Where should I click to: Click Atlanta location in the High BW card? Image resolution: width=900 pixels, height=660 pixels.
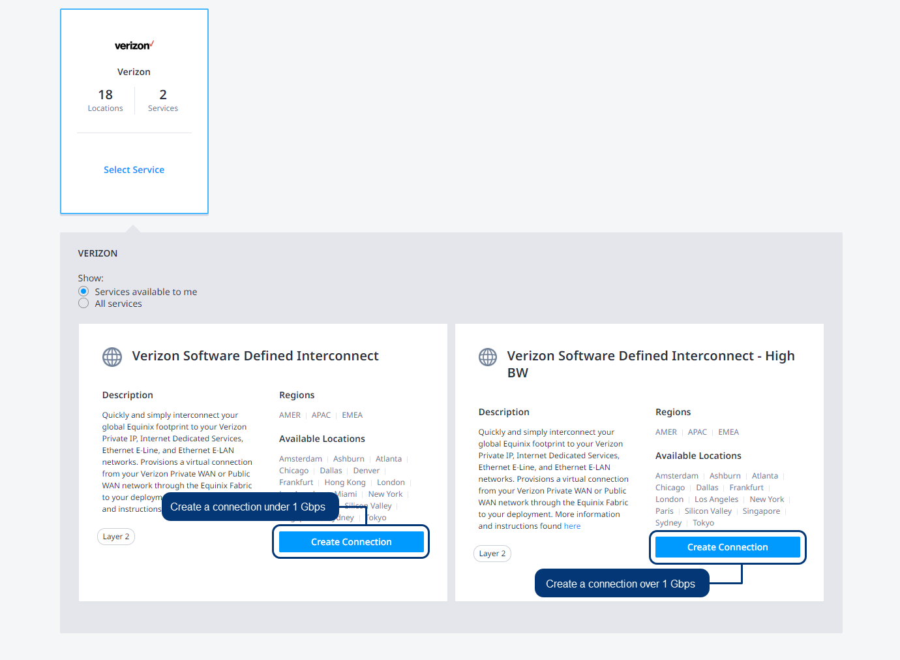tap(765, 476)
